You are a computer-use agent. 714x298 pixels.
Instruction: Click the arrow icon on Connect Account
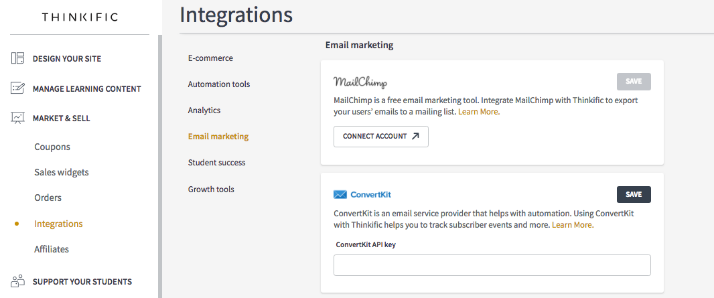point(415,136)
